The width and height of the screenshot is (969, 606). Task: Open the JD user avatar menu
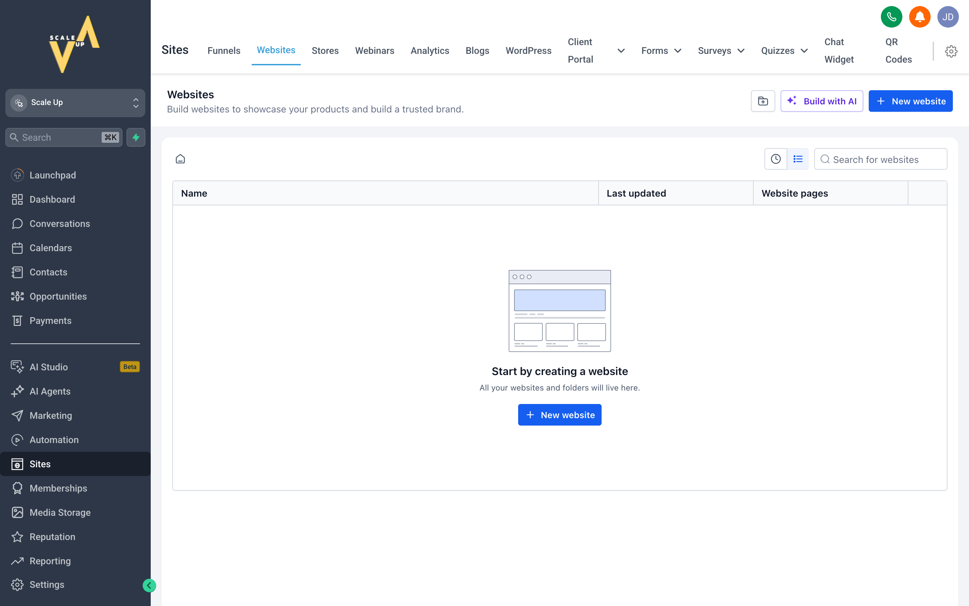click(x=948, y=17)
